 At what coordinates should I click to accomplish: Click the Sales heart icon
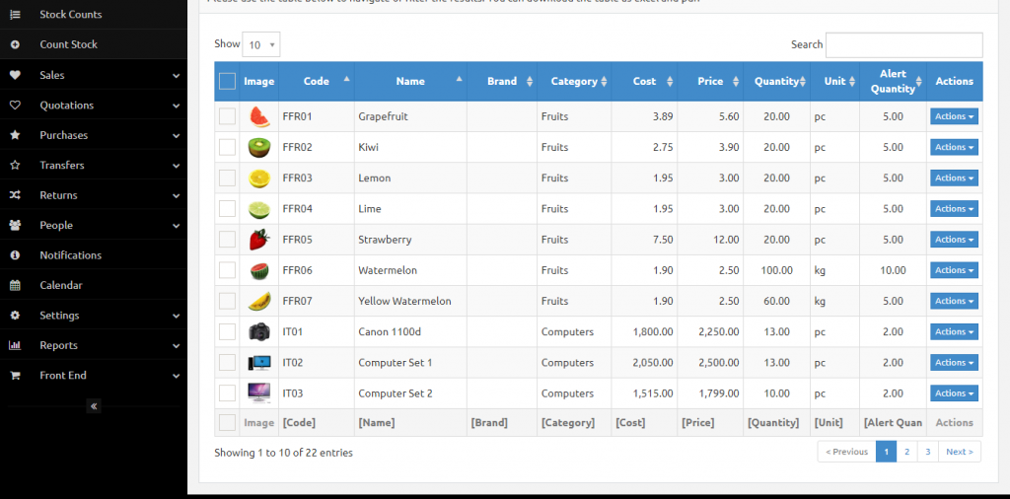pos(15,75)
